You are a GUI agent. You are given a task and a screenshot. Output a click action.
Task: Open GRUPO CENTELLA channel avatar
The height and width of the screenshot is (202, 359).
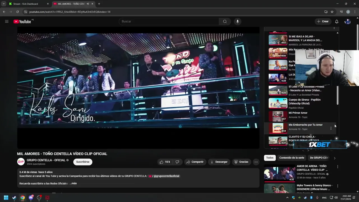coord(21,162)
